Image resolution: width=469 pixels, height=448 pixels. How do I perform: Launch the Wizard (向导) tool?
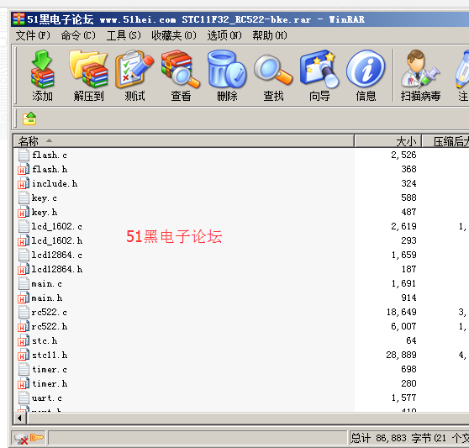click(x=319, y=70)
